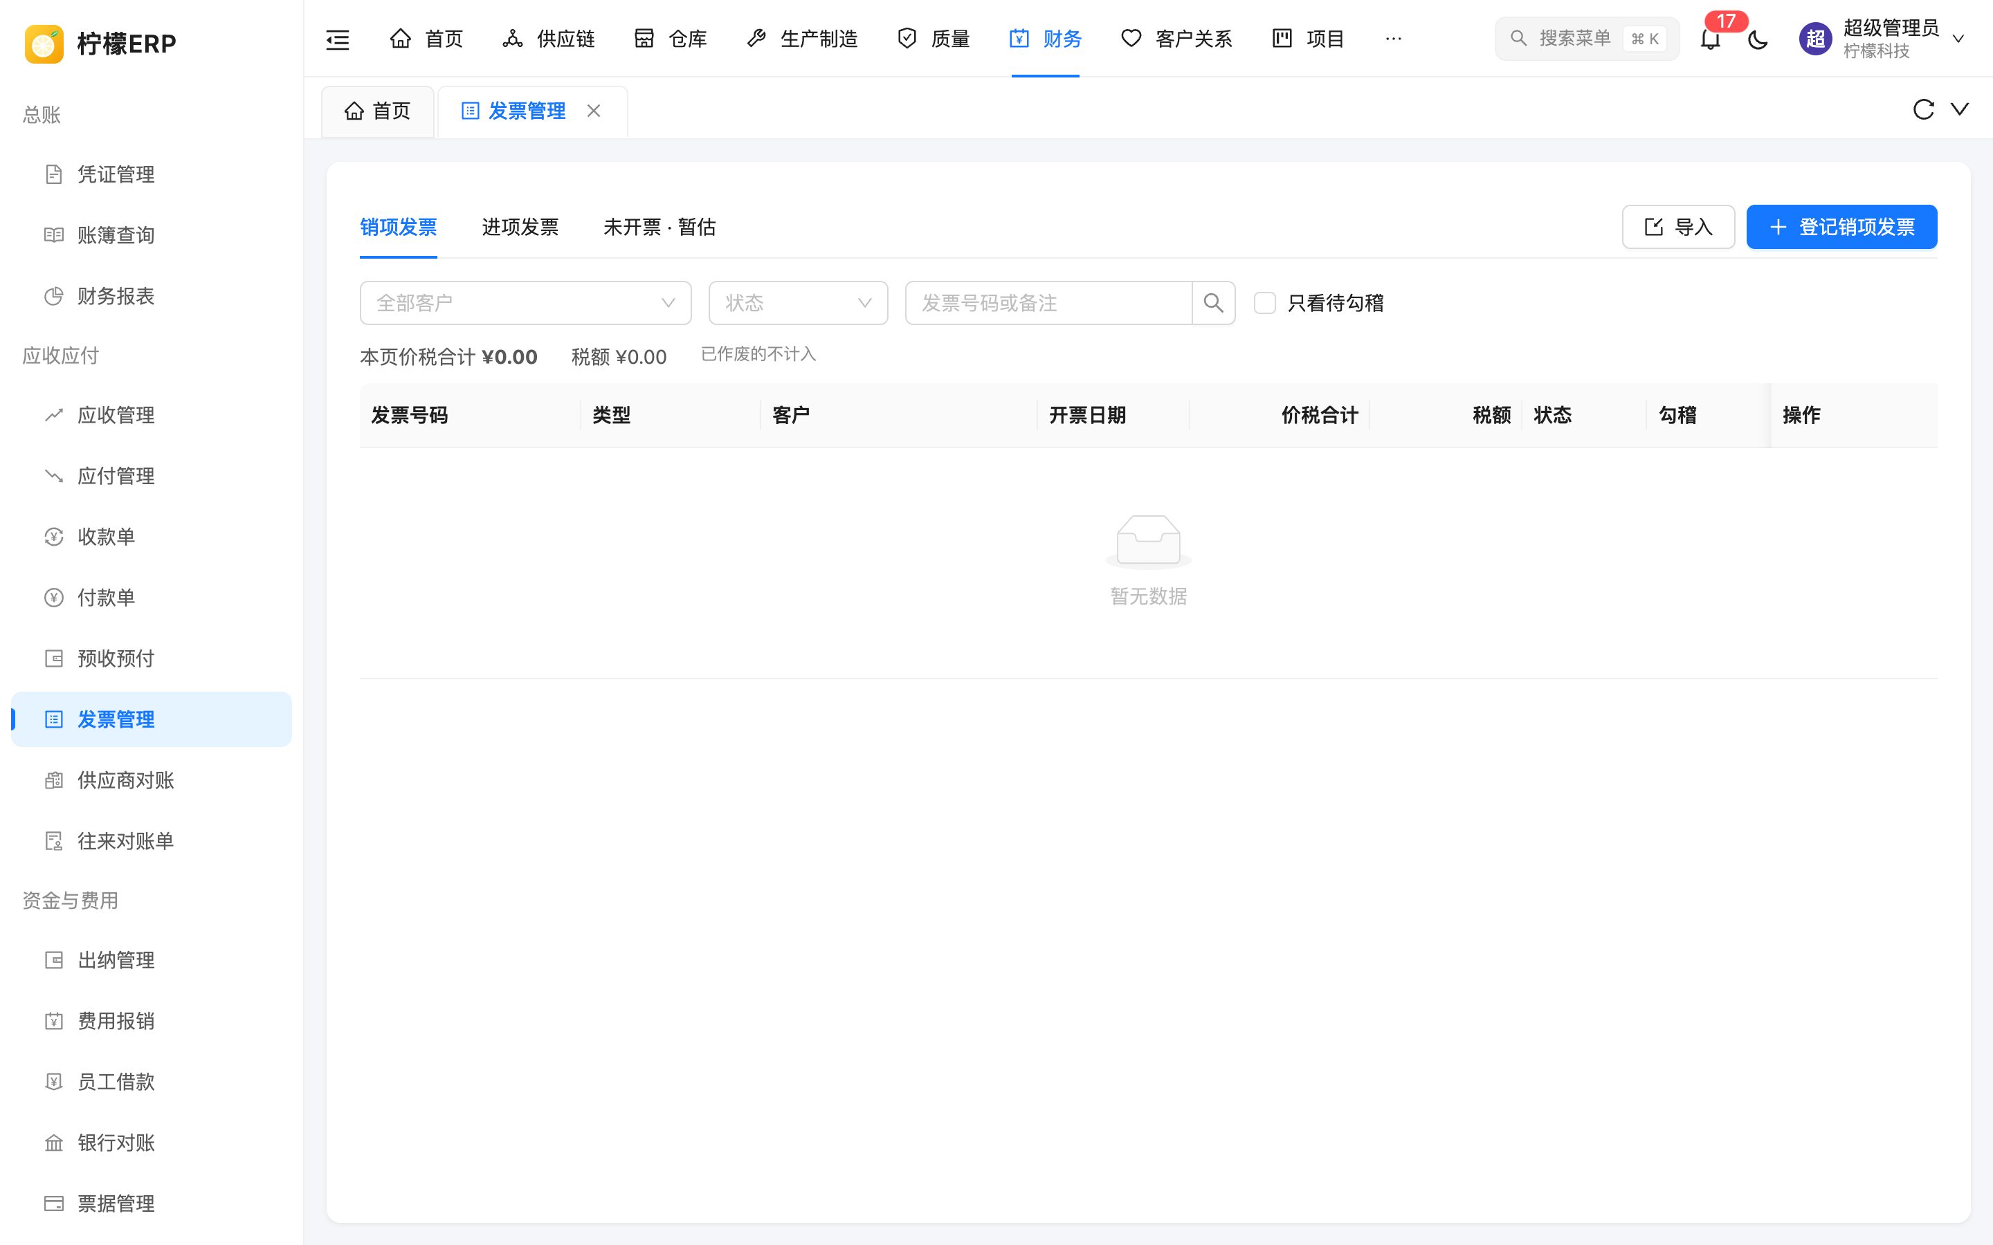Screen dimensions: 1993x1245
Task: Click the search magnifier beside invoice number field
Action: click(x=1213, y=303)
